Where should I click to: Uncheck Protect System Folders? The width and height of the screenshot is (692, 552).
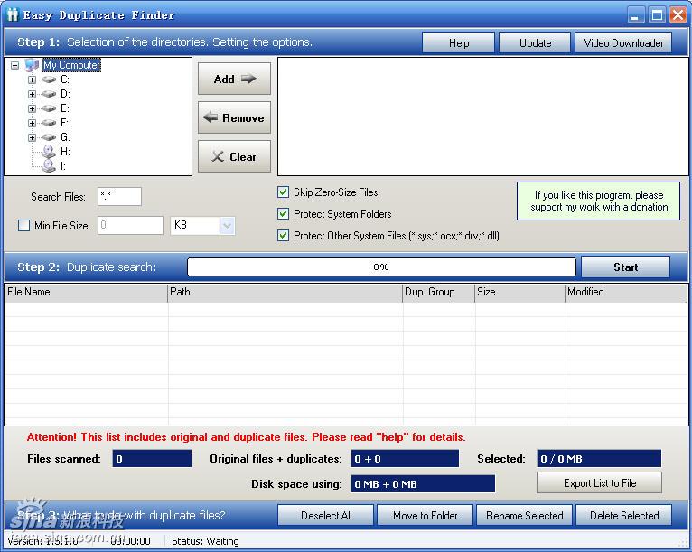pyautogui.click(x=284, y=213)
